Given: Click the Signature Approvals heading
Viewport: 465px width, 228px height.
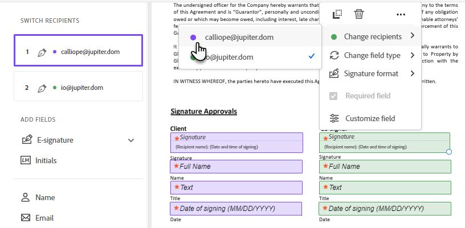Looking at the screenshot, I should click(204, 111).
